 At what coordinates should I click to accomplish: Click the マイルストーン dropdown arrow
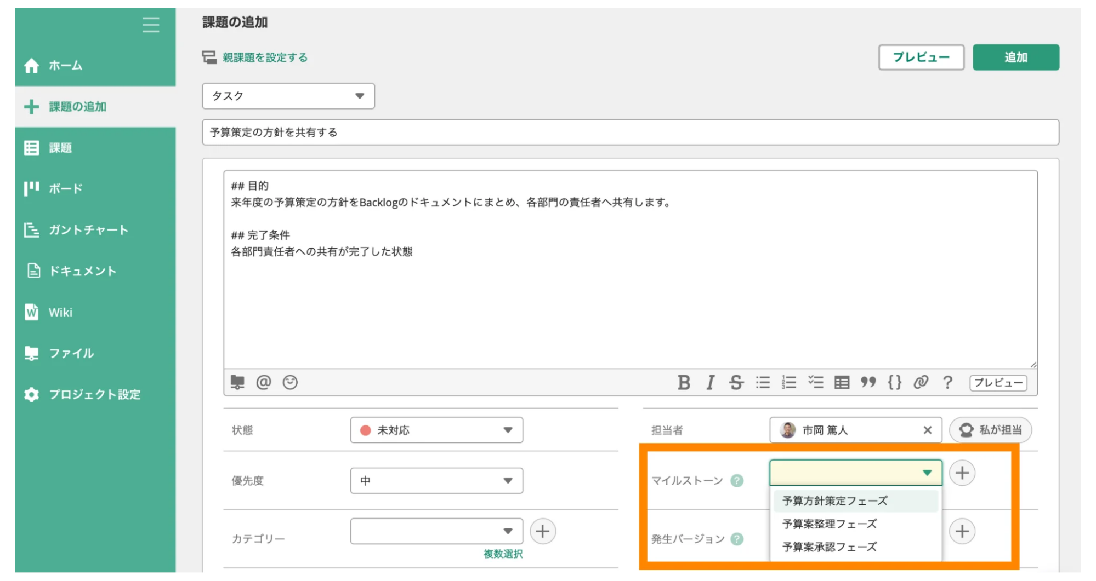[927, 473]
